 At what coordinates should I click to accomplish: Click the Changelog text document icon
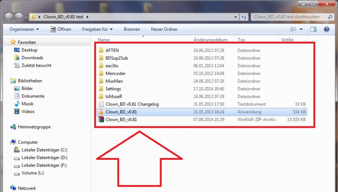101,104
